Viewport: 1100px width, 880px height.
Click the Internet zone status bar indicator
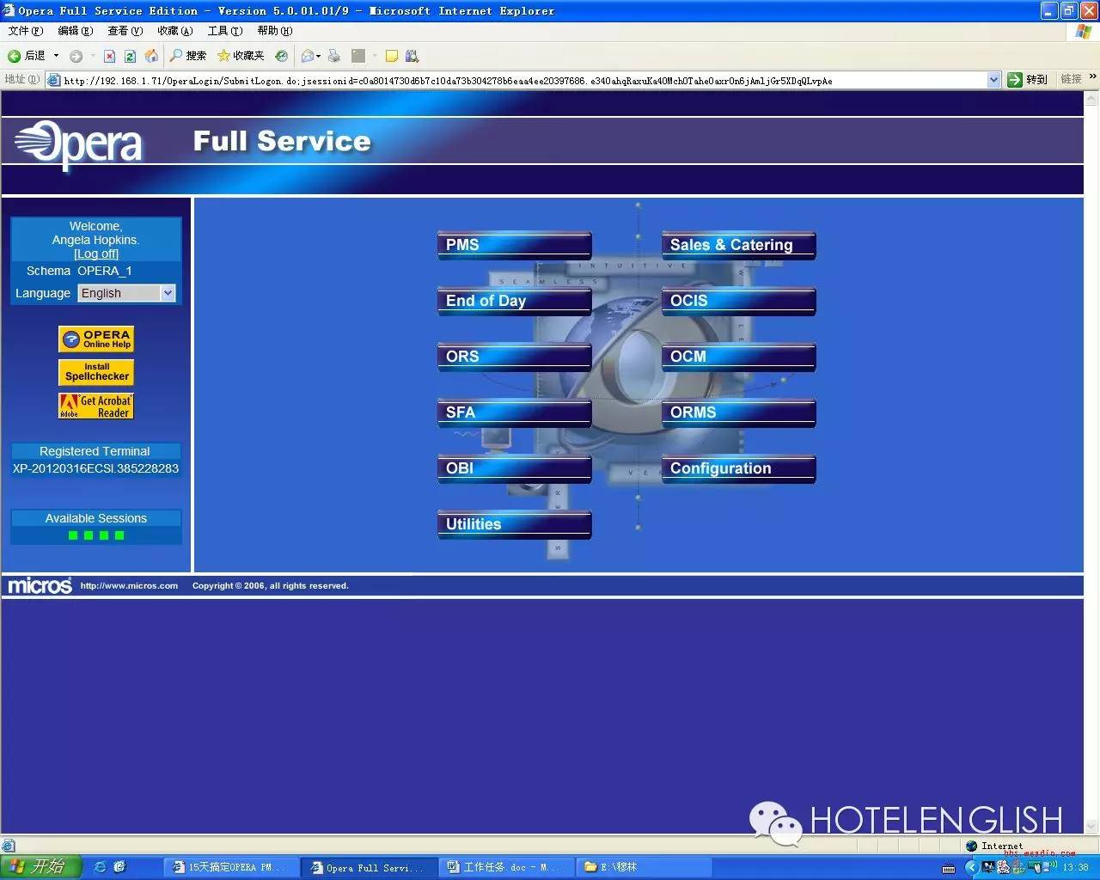(995, 846)
